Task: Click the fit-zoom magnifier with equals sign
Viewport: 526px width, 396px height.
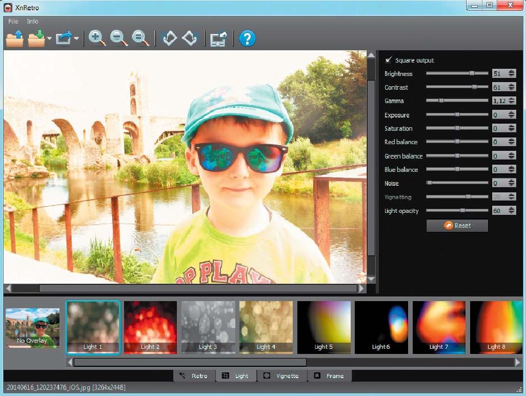Action: (140, 39)
